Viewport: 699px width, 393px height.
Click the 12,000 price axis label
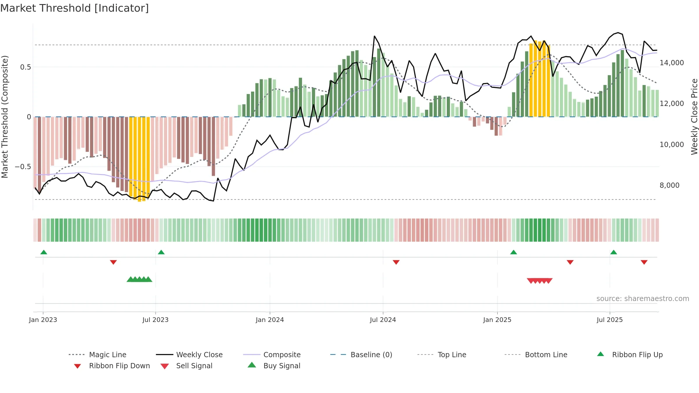[672, 104]
